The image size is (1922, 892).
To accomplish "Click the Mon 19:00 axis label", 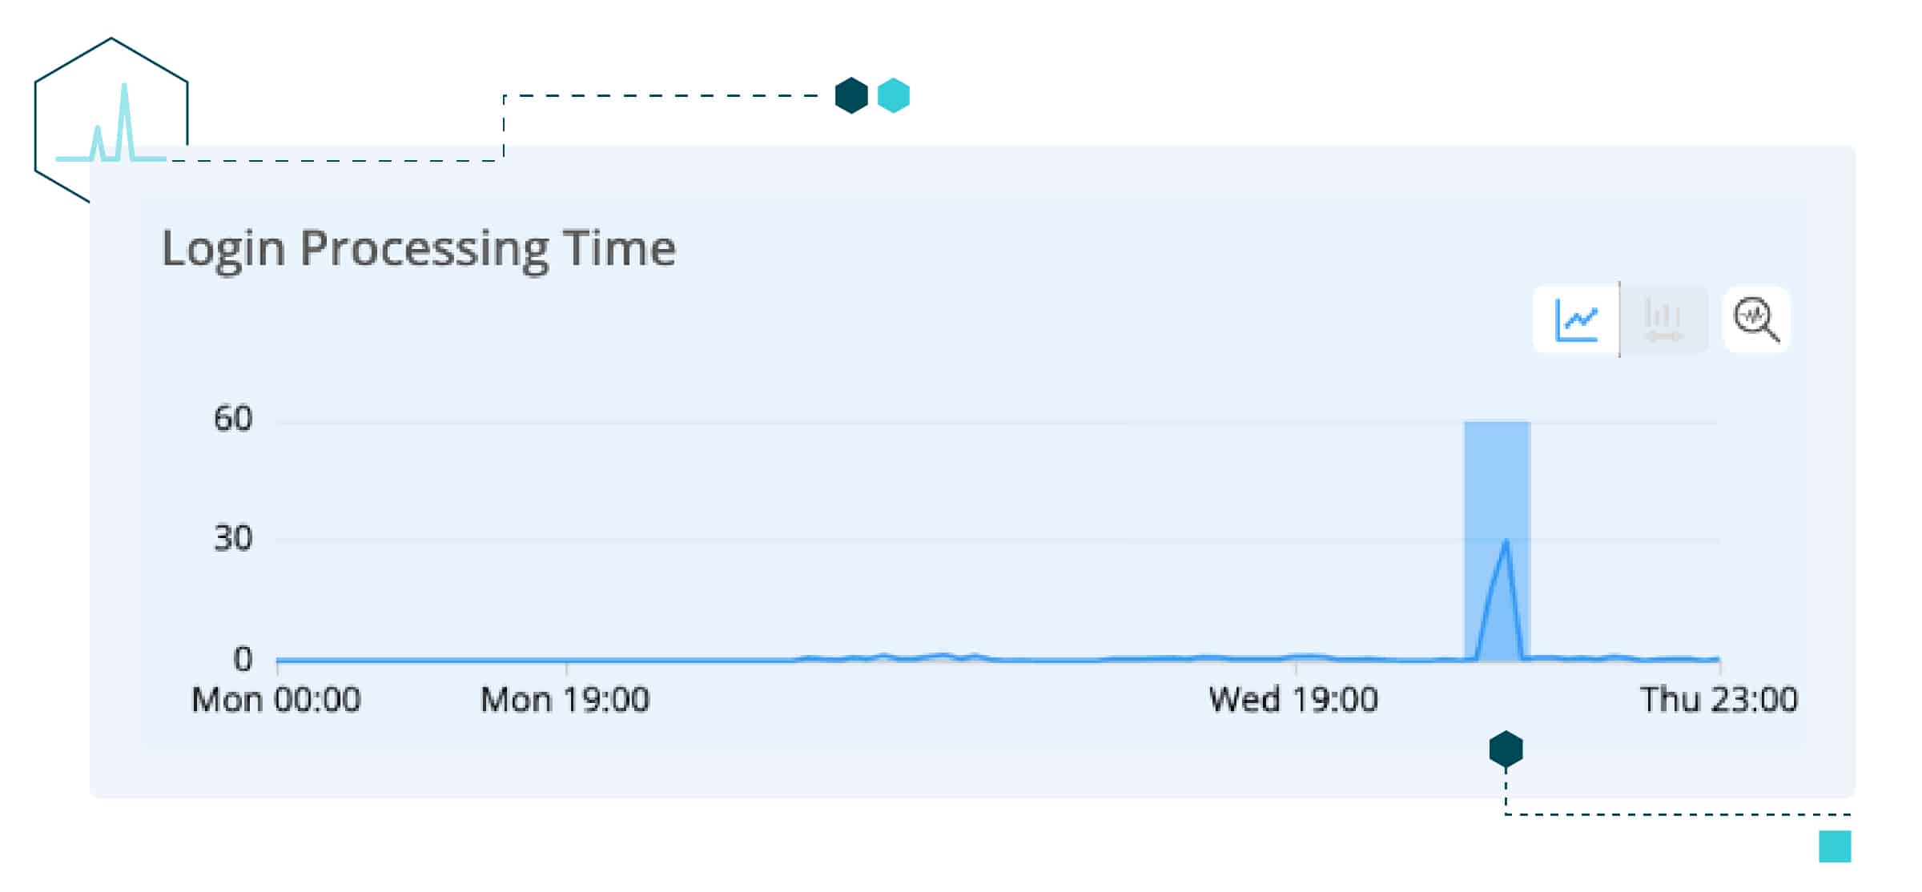I will click(565, 700).
